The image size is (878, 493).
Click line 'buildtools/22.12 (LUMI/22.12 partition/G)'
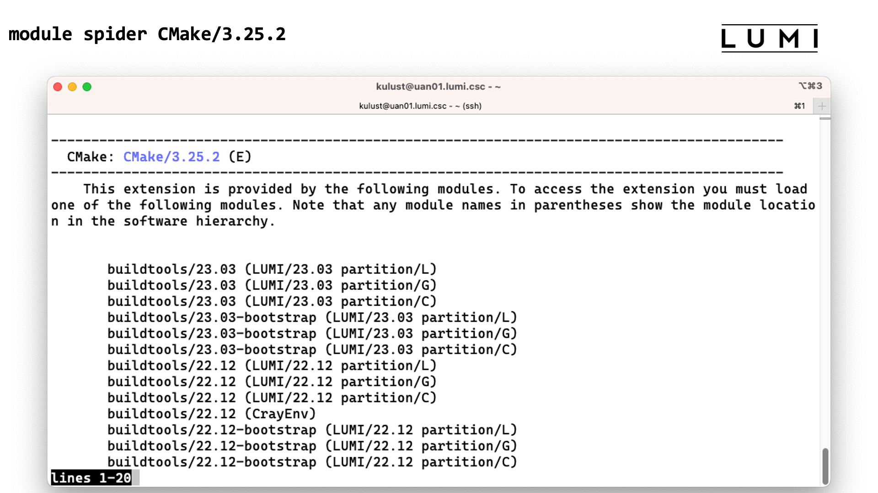(x=272, y=382)
